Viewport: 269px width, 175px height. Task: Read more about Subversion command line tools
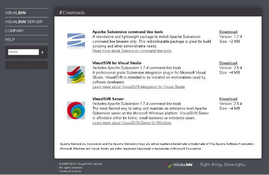coord(132,51)
